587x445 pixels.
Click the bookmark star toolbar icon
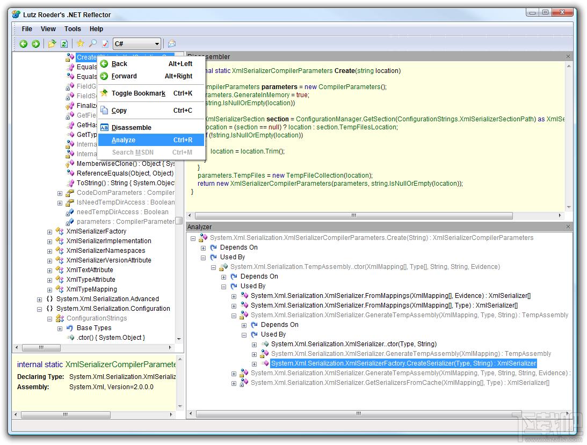[x=80, y=43]
